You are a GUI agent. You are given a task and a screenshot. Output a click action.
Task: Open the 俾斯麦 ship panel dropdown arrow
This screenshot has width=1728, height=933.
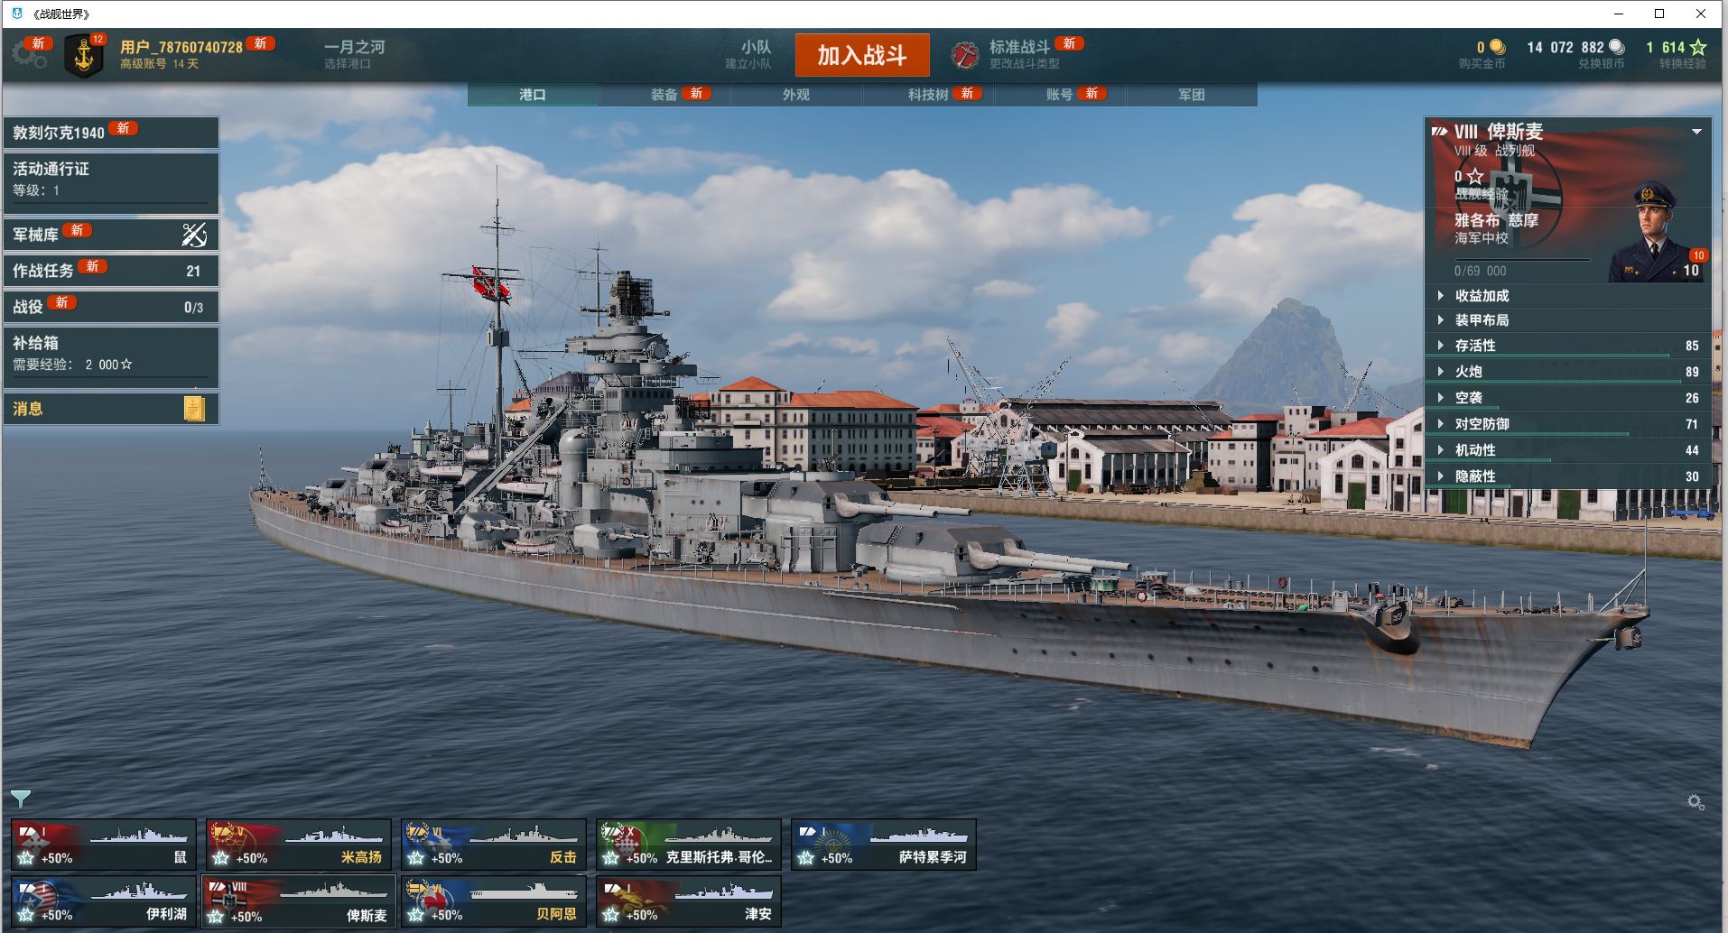click(x=1696, y=132)
